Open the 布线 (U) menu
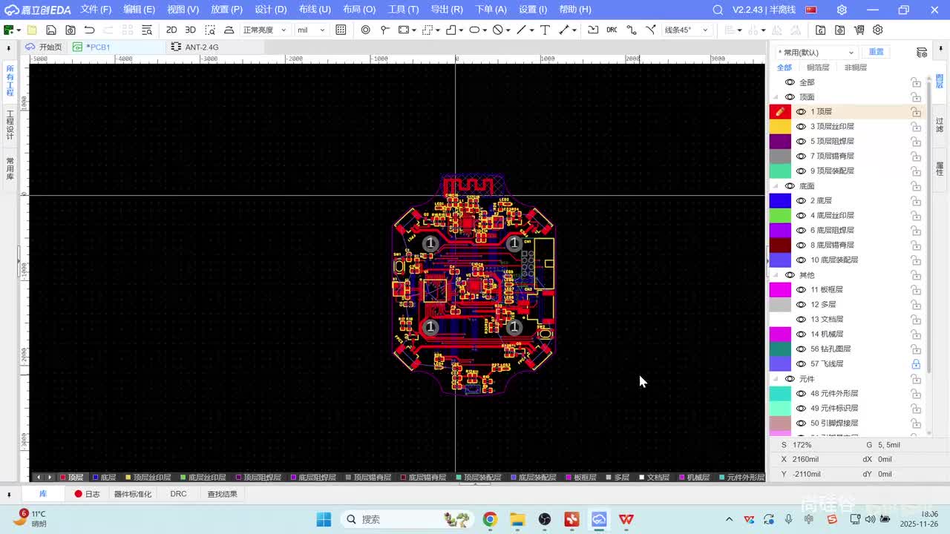Viewport: 950px width, 534px height. point(315,10)
